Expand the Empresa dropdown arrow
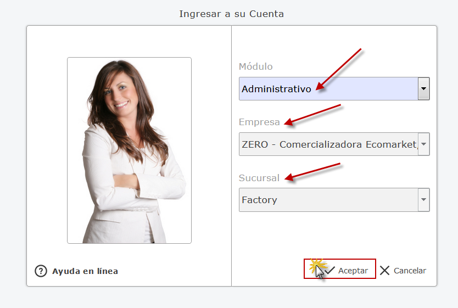 coord(423,144)
